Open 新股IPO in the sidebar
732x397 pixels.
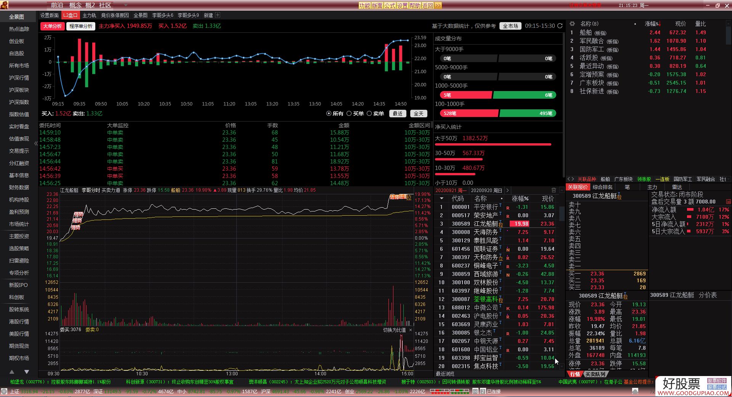[x=18, y=285]
